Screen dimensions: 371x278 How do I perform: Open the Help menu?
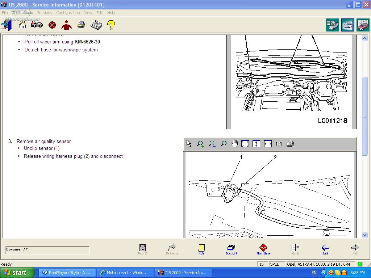[x=111, y=13]
